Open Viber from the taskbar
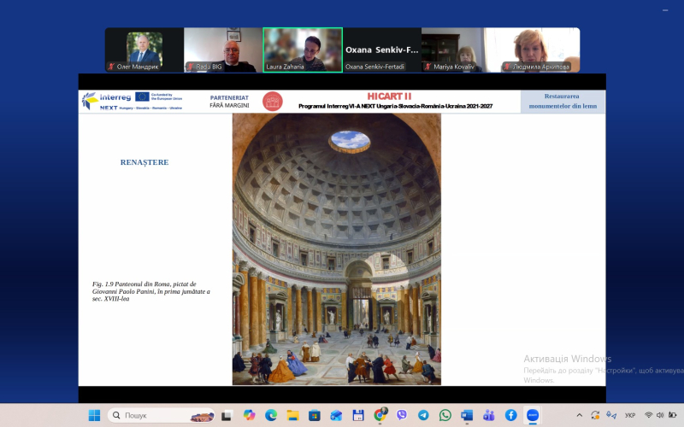 click(402, 415)
